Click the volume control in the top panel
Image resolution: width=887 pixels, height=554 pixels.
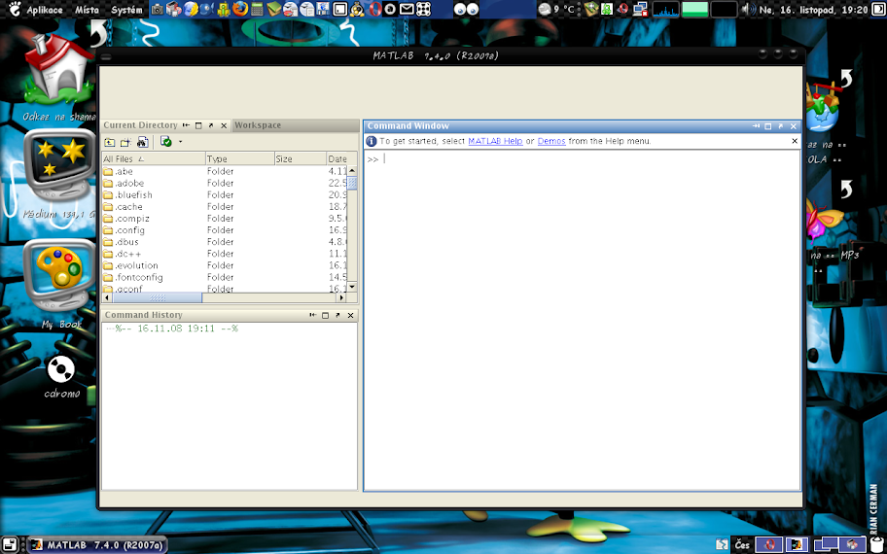748,9
